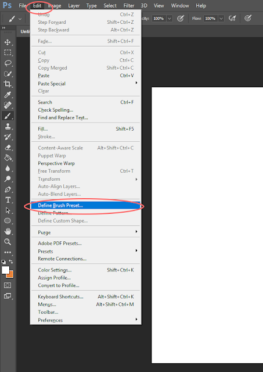Open the Type menu
This screenshot has width=263, height=372.
[92, 6]
